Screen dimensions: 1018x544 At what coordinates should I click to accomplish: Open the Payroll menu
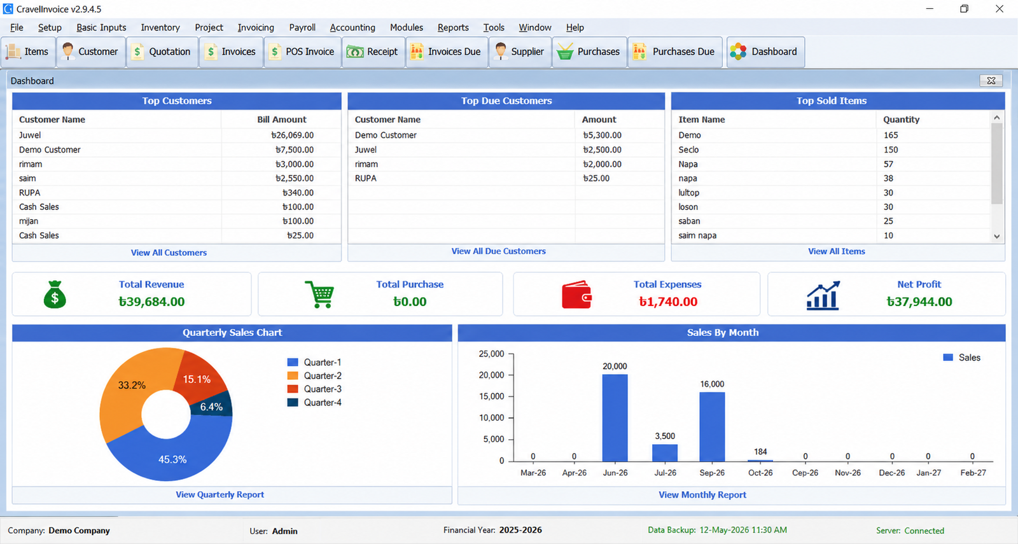tap(302, 27)
